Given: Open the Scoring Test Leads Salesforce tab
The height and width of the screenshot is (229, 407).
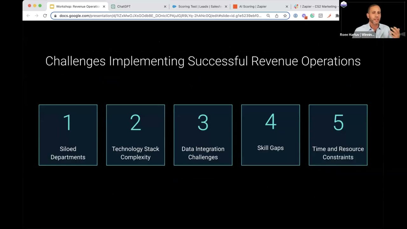Looking at the screenshot, I should pyautogui.click(x=200, y=6).
